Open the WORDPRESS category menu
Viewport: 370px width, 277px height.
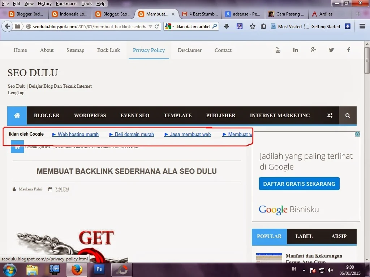click(x=90, y=115)
